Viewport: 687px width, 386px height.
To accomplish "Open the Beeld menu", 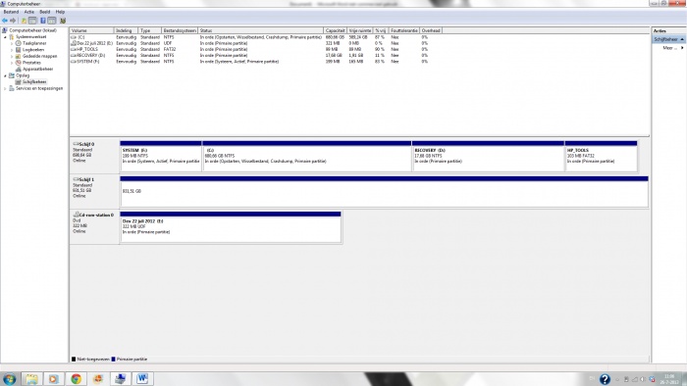I will (x=45, y=12).
